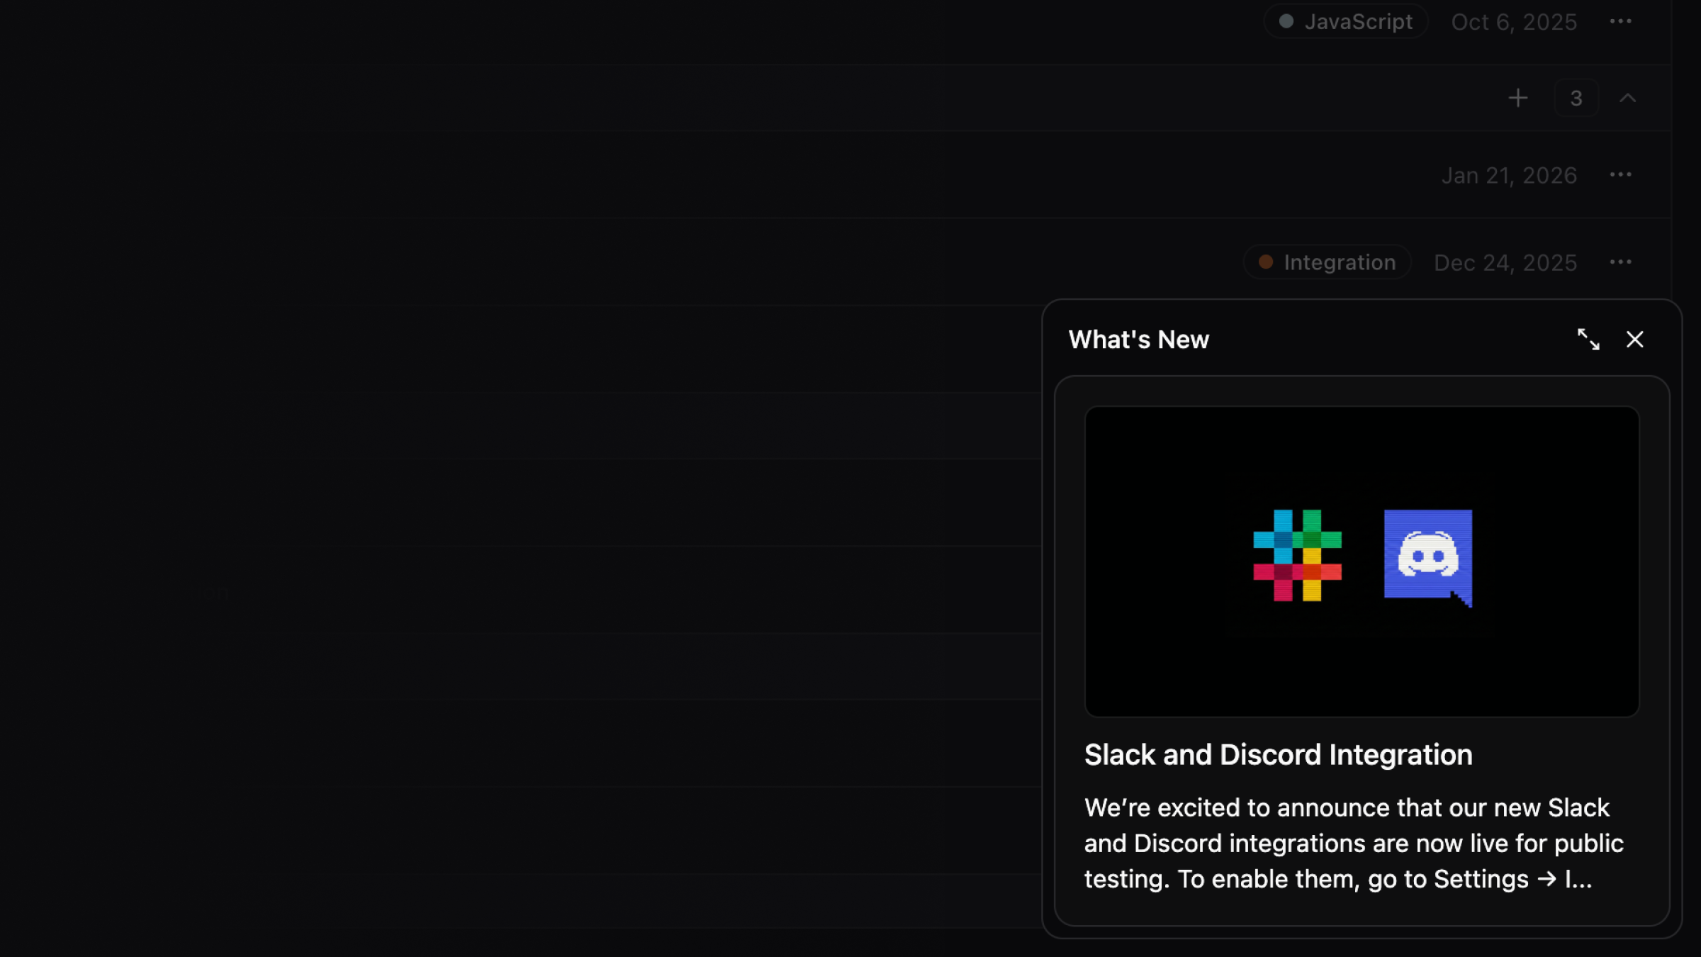
Task: Click the What's New panel title
Action: 1138,340
